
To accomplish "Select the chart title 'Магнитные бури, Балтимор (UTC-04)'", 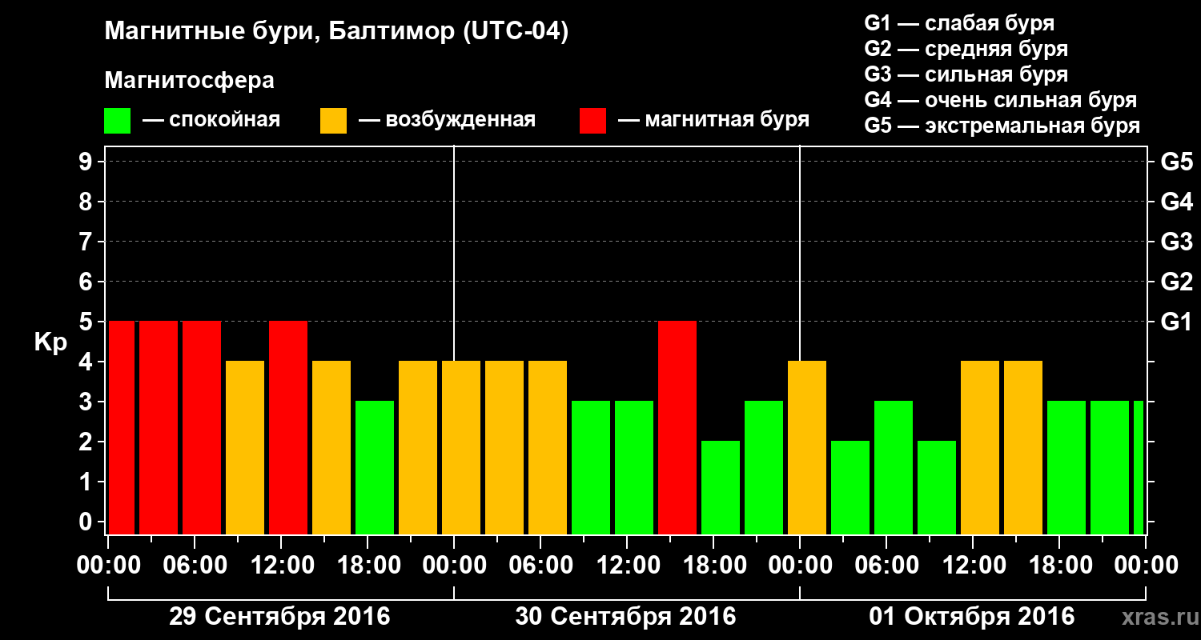I will 336,32.
